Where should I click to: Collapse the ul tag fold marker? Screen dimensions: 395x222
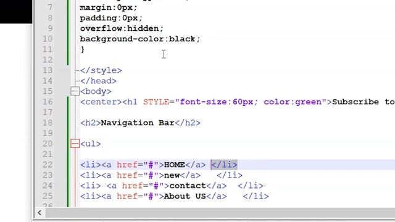click(x=75, y=144)
